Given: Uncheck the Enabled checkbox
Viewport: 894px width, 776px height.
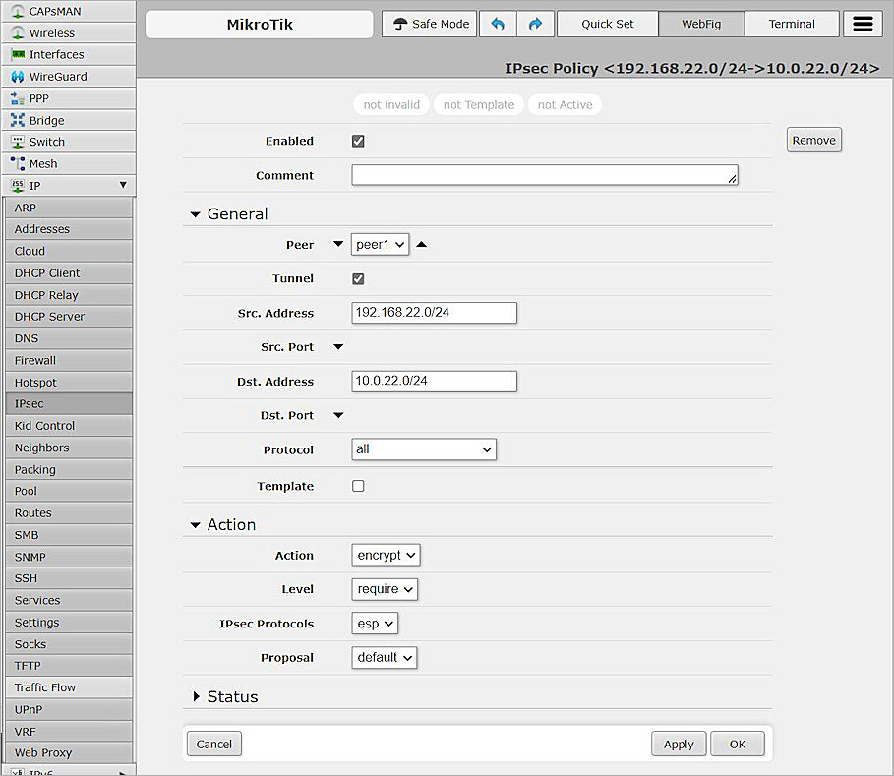Looking at the screenshot, I should tap(358, 142).
